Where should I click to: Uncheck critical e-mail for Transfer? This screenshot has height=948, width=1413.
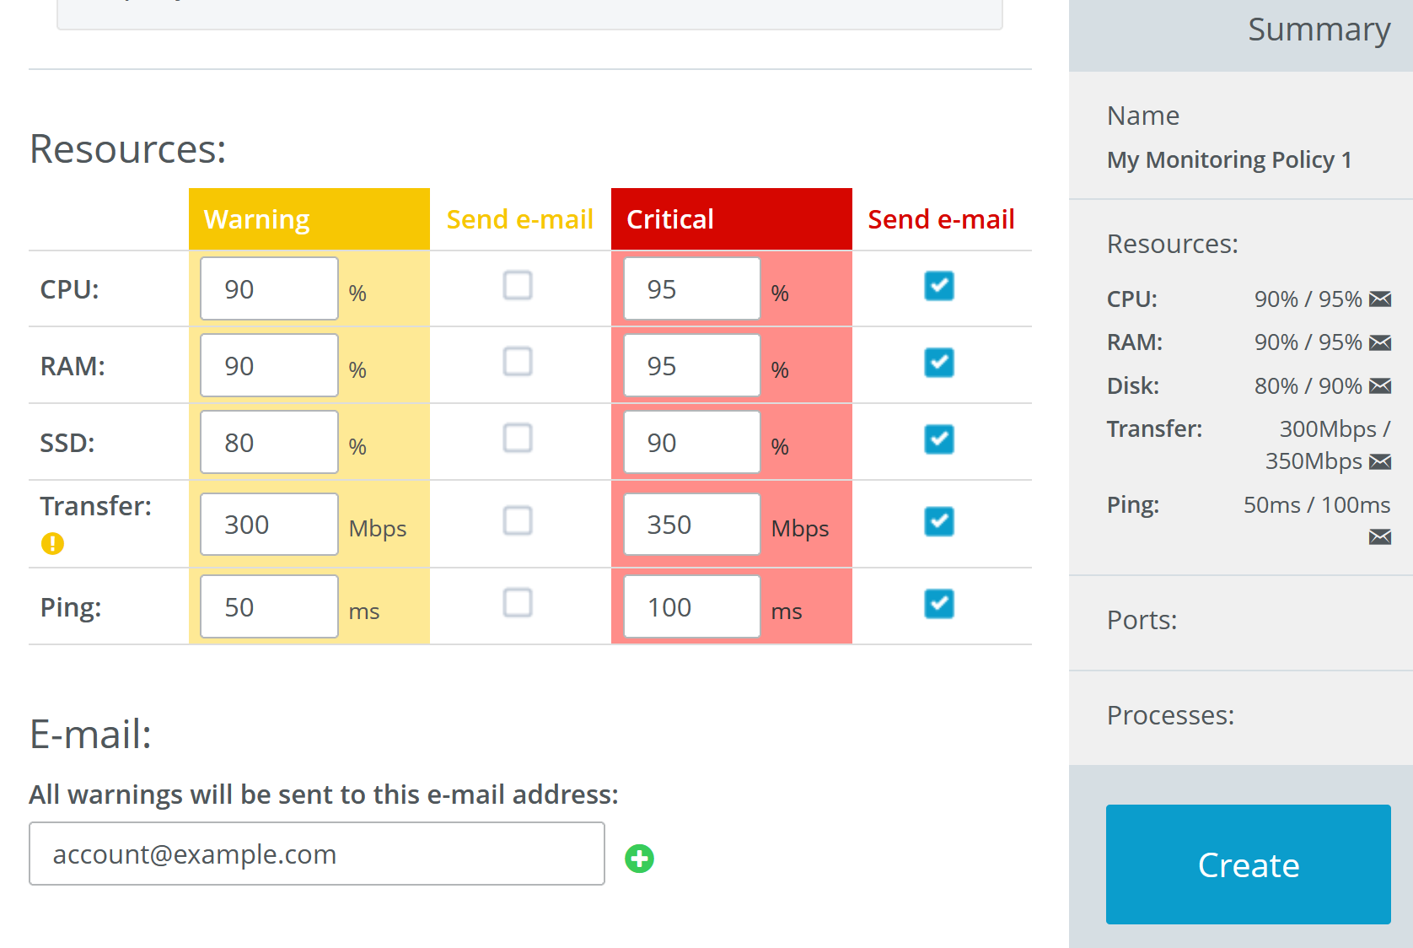[938, 522]
